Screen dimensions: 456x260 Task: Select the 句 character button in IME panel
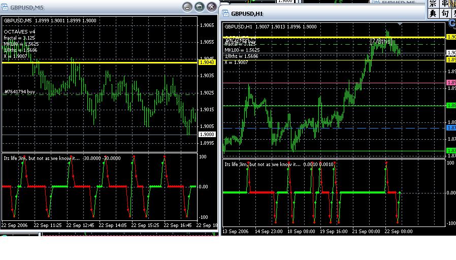click(x=445, y=13)
